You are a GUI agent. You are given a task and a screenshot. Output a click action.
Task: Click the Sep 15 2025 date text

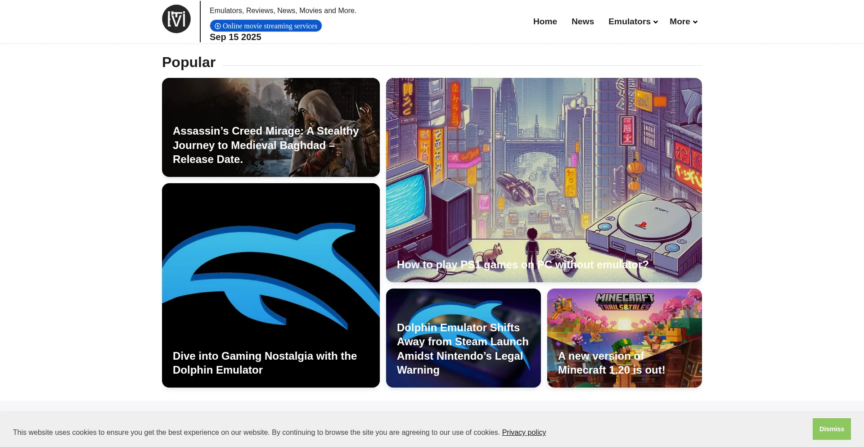point(235,37)
